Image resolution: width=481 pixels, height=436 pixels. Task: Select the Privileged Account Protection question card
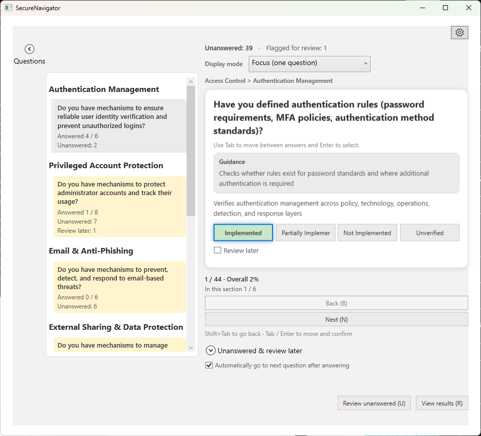coord(119,206)
